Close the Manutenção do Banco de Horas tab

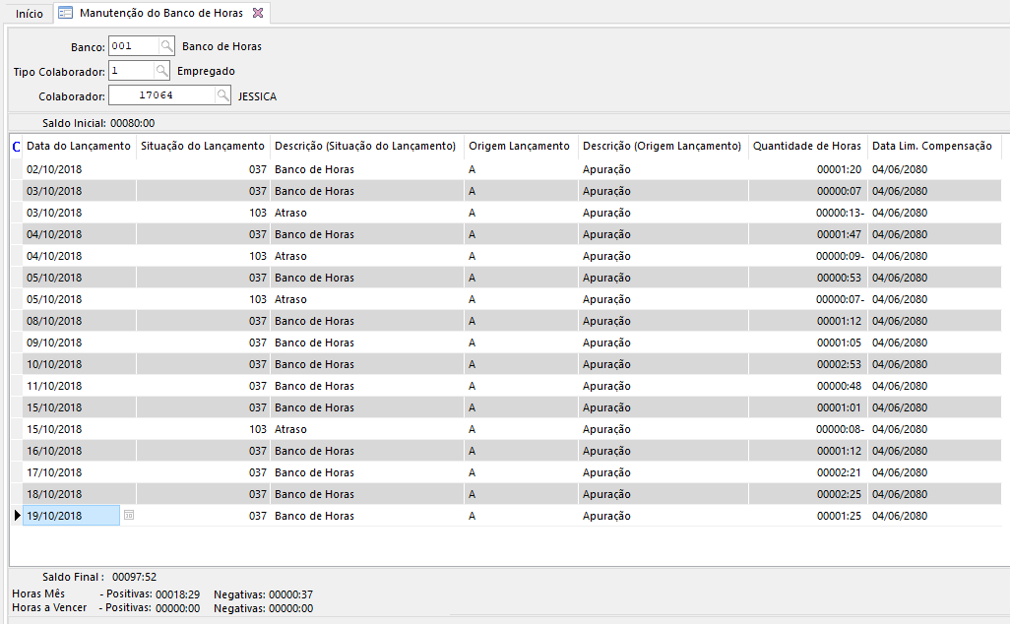[258, 13]
